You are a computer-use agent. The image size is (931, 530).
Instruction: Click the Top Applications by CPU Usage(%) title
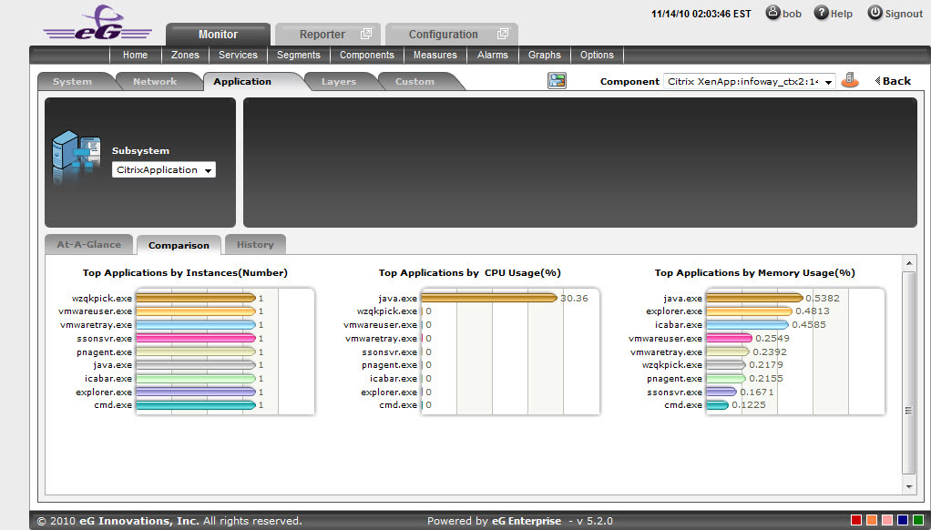tap(470, 273)
